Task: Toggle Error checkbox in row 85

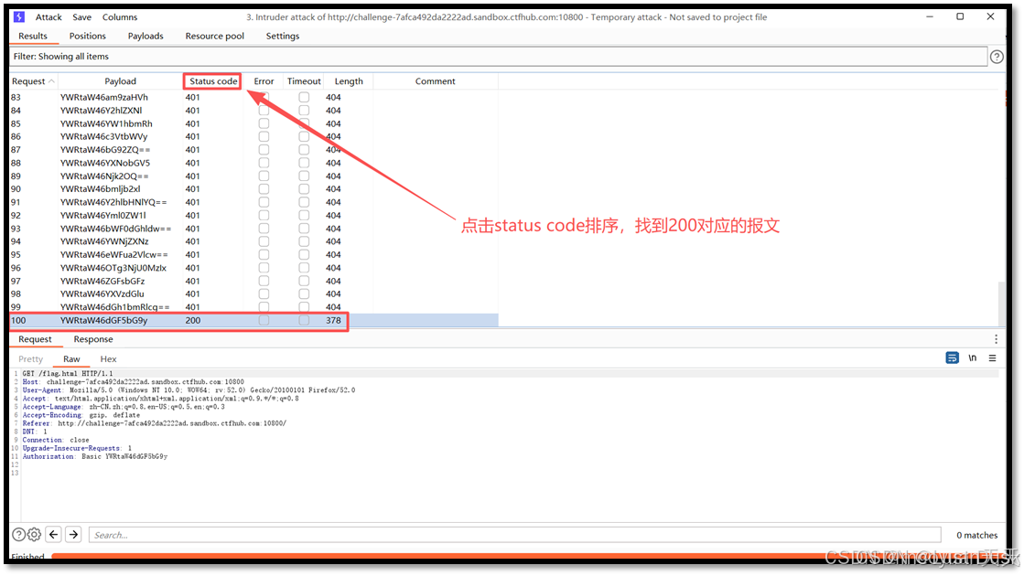Action: click(264, 123)
